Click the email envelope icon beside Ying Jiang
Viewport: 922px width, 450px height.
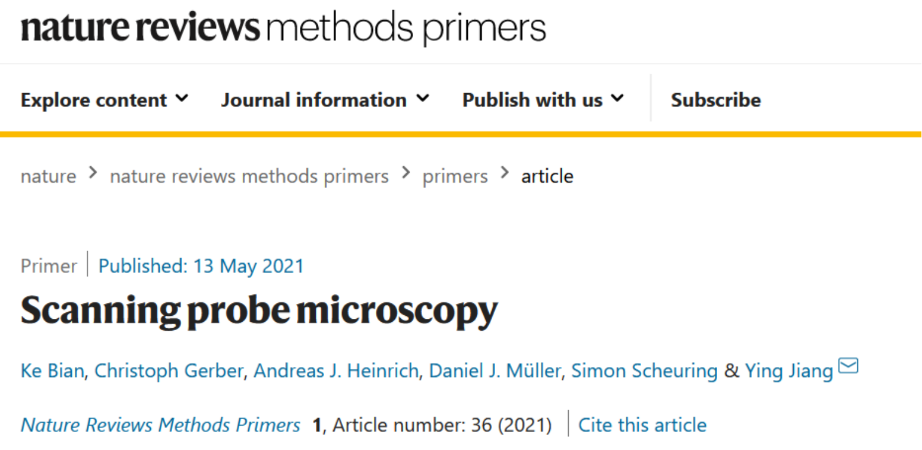click(x=848, y=366)
